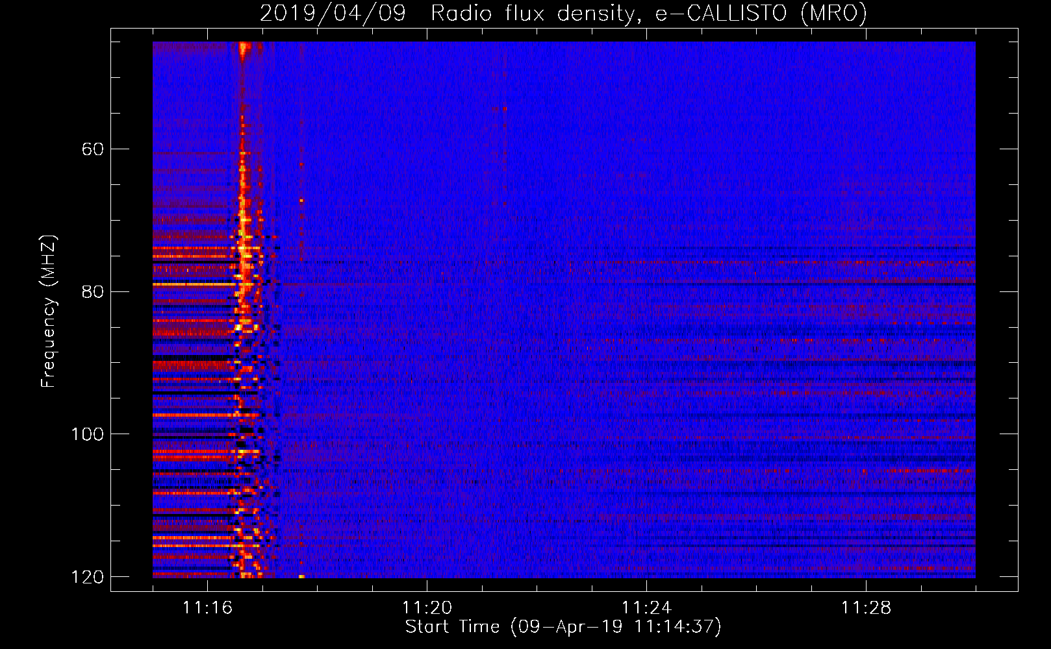1051x649 pixels.
Task: Click the 'Start Time (09-Apr-19 11:14:37)' label
Action: point(563,626)
